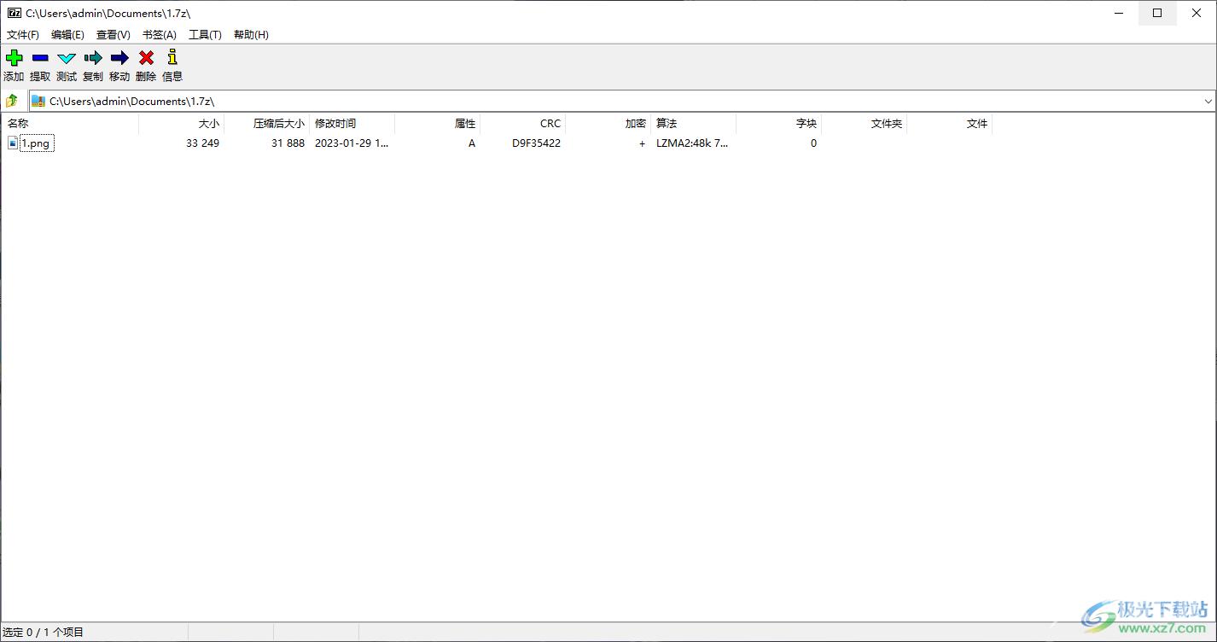Image resolution: width=1217 pixels, height=642 pixels.
Task: Click the 1.png file icon
Action: coord(13,143)
